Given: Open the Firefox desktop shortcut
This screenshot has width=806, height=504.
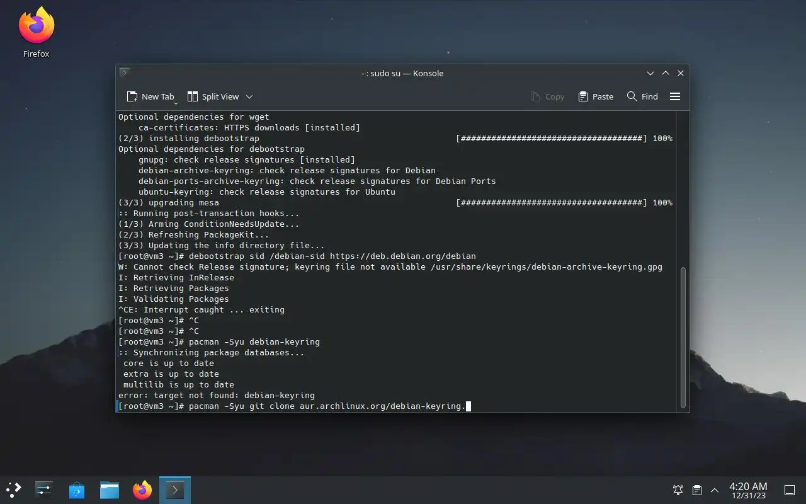Looking at the screenshot, I should point(37,33).
